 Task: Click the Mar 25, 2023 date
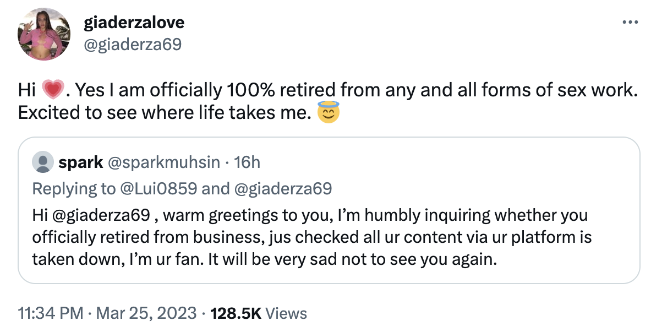tap(146, 313)
